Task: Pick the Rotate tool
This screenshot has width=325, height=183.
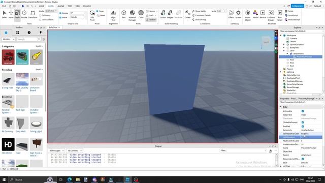Action: point(24,14)
